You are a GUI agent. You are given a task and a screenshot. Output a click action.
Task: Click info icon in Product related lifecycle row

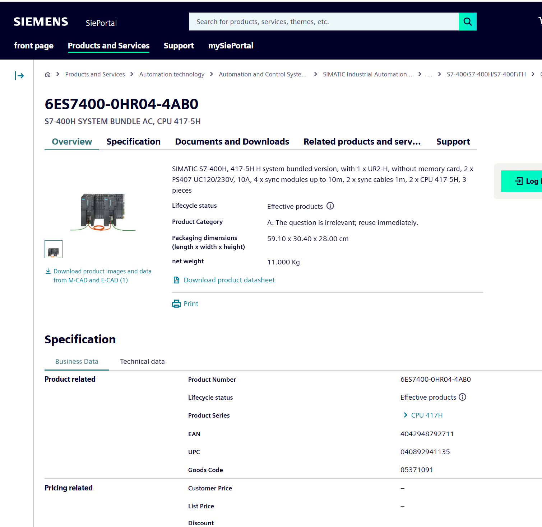[463, 397]
